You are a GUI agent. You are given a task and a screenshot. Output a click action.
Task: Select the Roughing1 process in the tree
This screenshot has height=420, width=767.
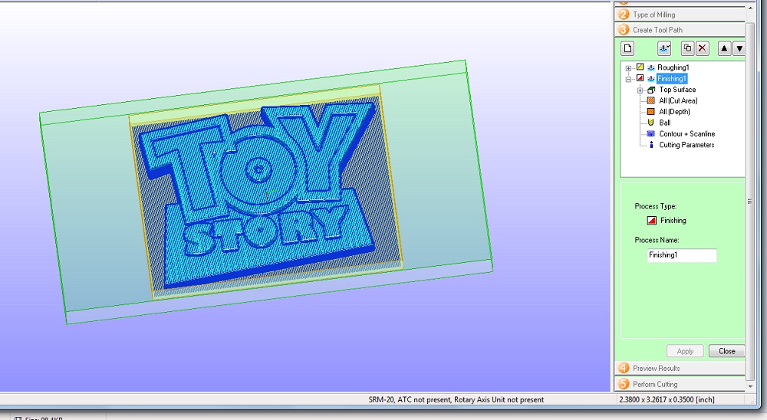[673, 67]
